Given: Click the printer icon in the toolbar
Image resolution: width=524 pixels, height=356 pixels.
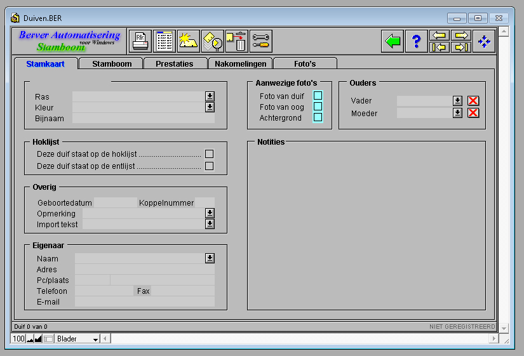Looking at the screenshot, I should (x=140, y=41).
